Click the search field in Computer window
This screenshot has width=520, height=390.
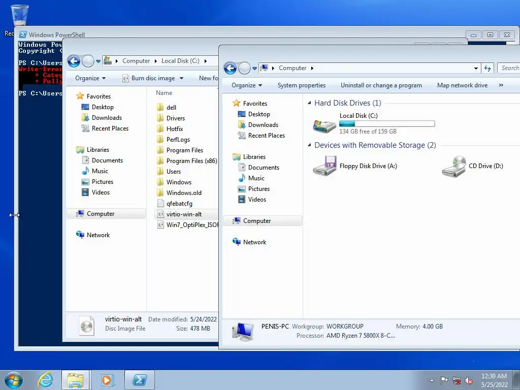pyautogui.click(x=509, y=68)
